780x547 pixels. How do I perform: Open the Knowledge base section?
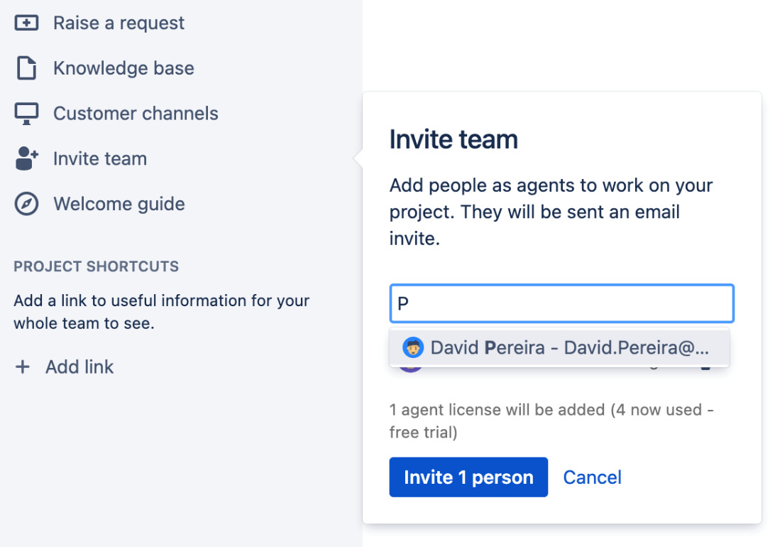[123, 67]
